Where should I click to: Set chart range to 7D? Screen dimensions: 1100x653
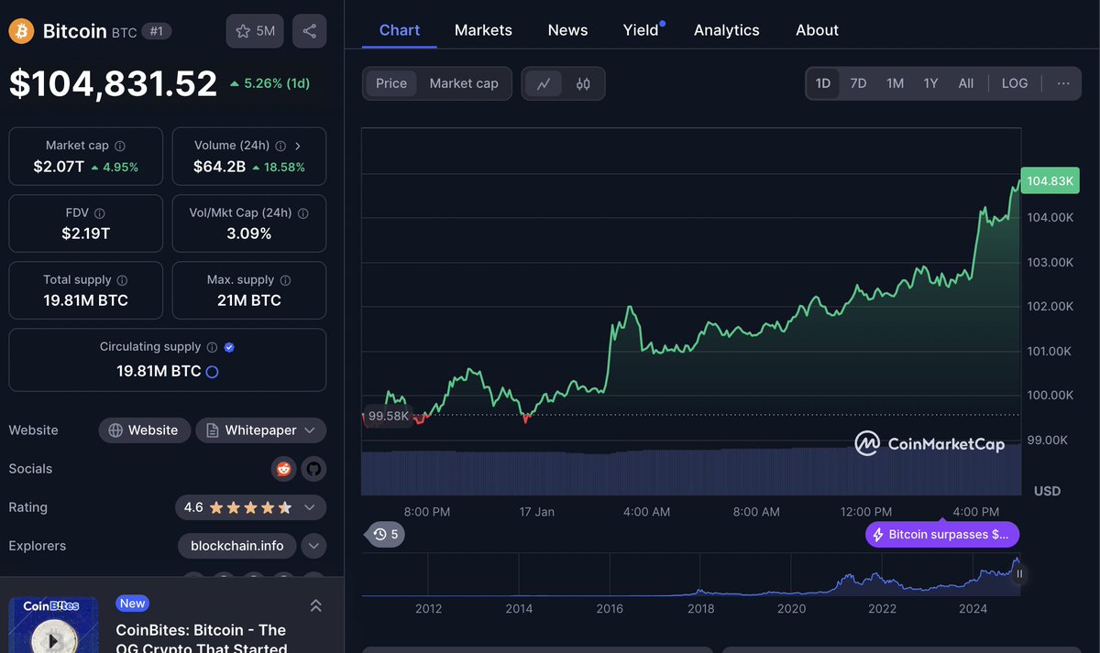coord(858,83)
